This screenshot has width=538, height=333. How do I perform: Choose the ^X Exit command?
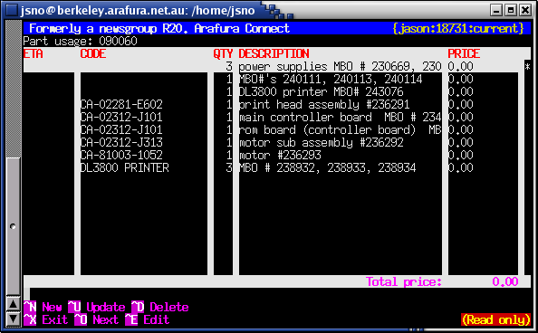click(46, 319)
